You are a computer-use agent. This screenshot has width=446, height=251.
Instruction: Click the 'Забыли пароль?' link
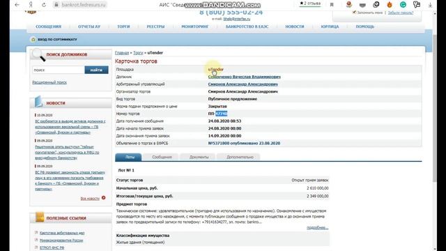tap(401, 13)
